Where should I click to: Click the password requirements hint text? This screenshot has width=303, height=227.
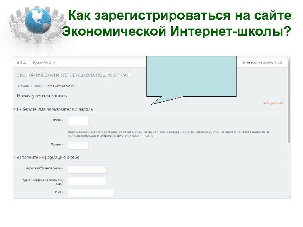(168, 134)
